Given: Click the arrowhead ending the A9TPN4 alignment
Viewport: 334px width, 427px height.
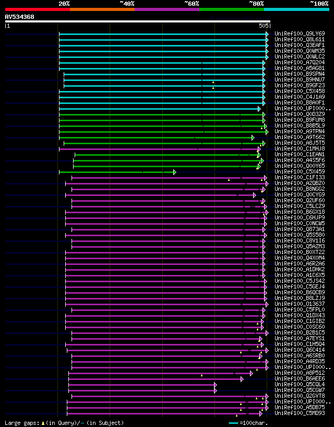Looking at the screenshot, I should [267, 132].
